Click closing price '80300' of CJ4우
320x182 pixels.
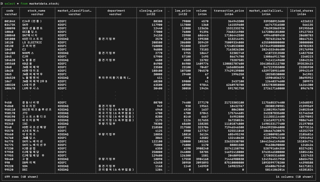(x=158, y=21)
